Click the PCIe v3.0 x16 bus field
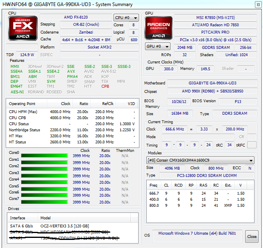This screenshot has height=248, width=263. point(216,40)
